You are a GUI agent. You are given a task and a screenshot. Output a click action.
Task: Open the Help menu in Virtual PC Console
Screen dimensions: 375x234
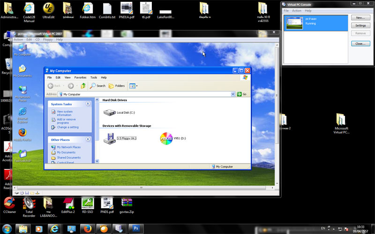click(308, 11)
